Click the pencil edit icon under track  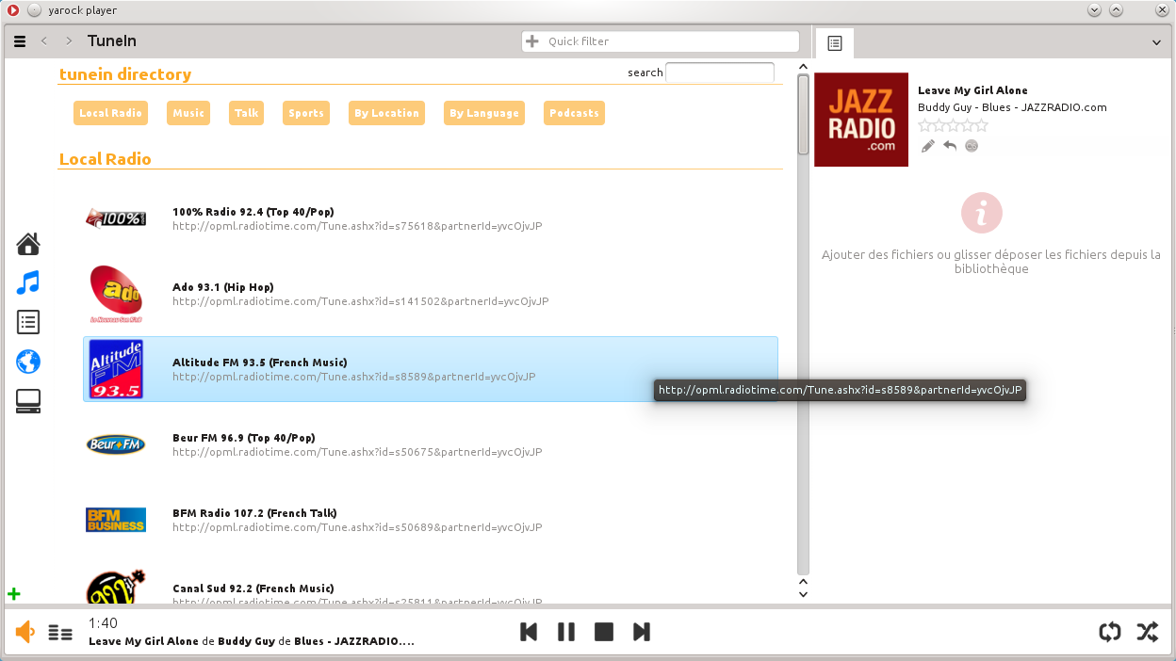pyautogui.click(x=928, y=146)
